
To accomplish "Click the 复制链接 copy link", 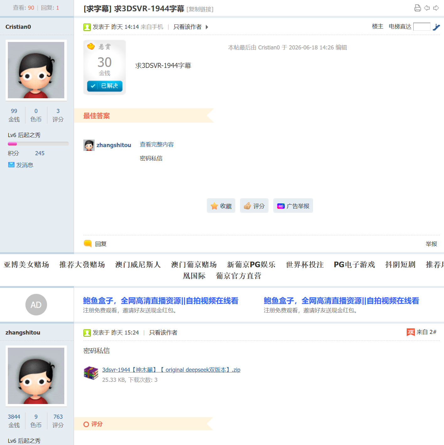I will point(200,9).
